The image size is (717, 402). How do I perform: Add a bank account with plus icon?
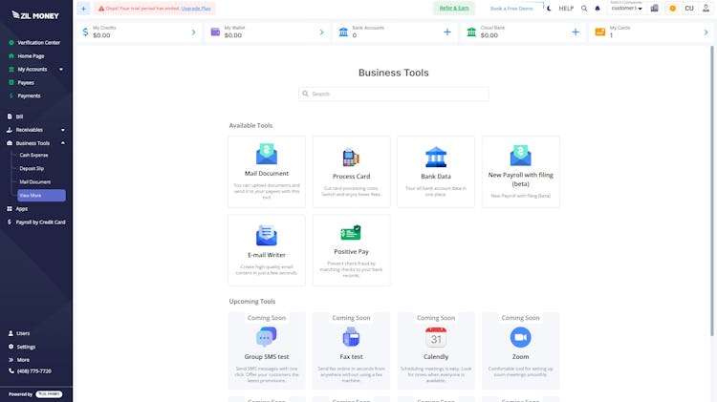click(x=446, y=32)
